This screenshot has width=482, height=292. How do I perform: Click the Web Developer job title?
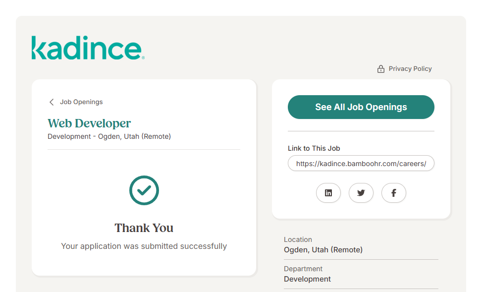89,123
